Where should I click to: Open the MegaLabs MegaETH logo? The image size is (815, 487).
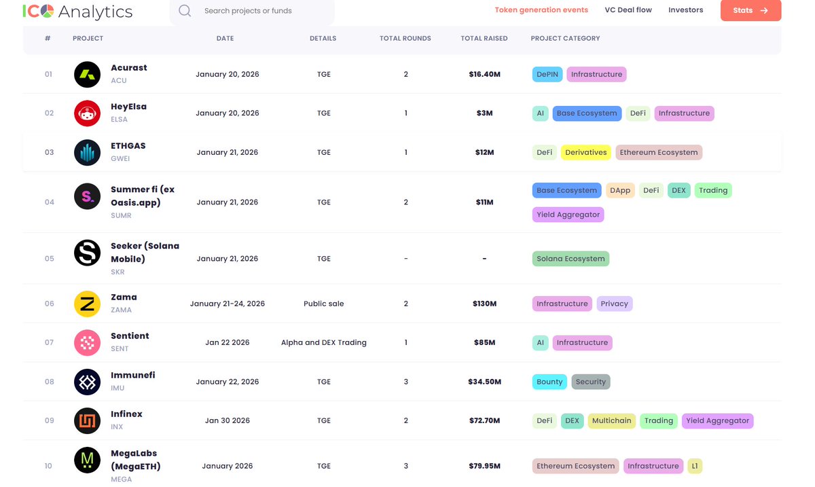(x=87, y=460)
